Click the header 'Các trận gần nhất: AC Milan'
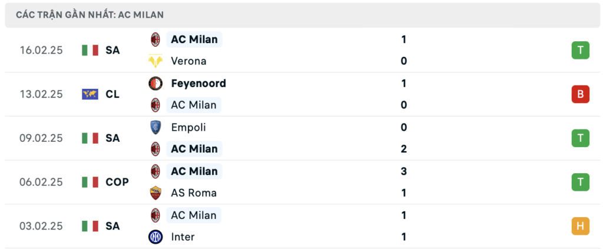This screenshot has height=249, width=603. tap(90, 15)
